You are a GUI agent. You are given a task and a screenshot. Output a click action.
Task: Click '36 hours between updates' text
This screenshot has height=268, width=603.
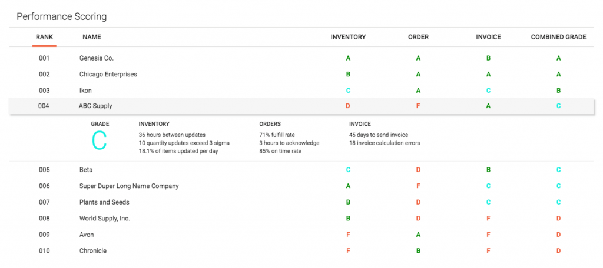pos(173,135)
